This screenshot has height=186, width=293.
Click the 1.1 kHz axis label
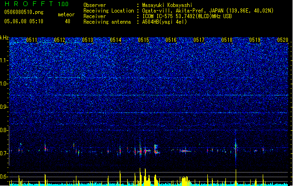pyautogui.click(x=4, y=60)
